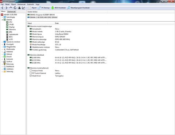Viewport: 175px width, 135px height.
Task: Open the Riport menu in the menu bar
Action: (x=13, y=4)
